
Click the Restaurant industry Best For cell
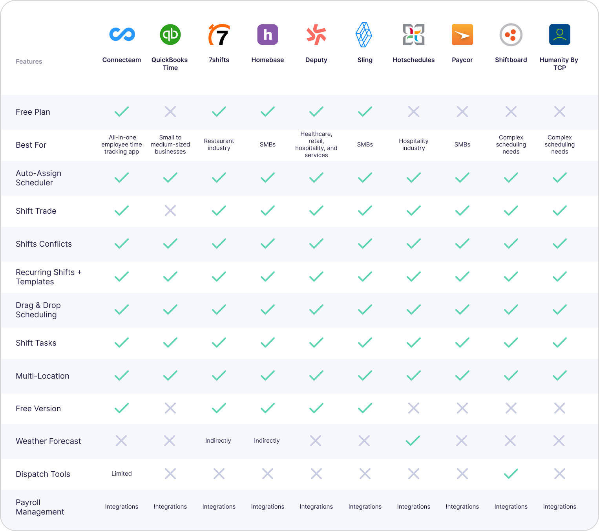pyautogui.click(x=219, y=145)
